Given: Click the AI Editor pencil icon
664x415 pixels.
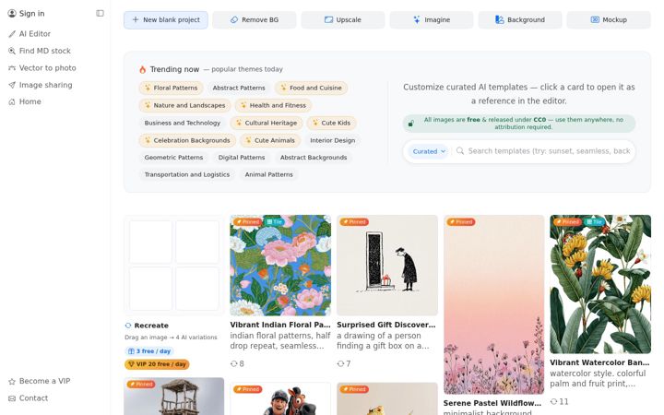Looking at the screenshot, I should 12,34.
